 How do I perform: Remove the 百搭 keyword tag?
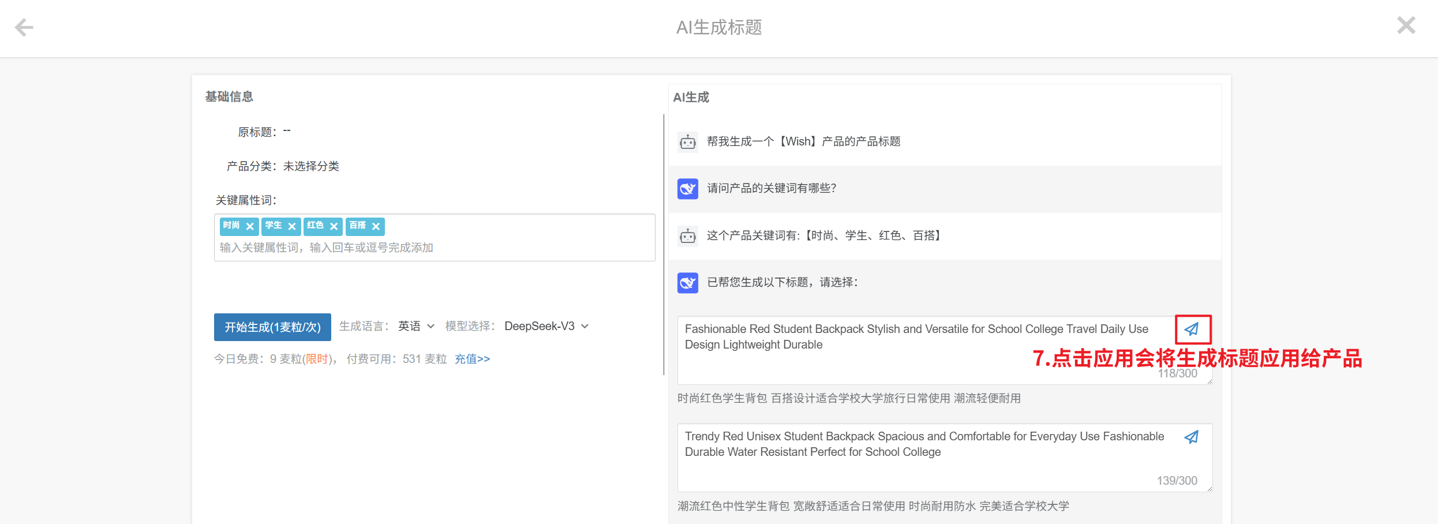pos(376,226)
